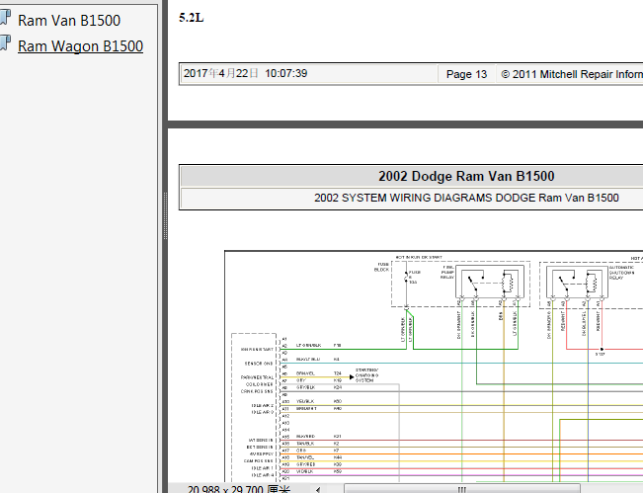Viewport: 643px width, 493px height.
Task: Click the Page 13 footer cell
Action: pos(466,74)
